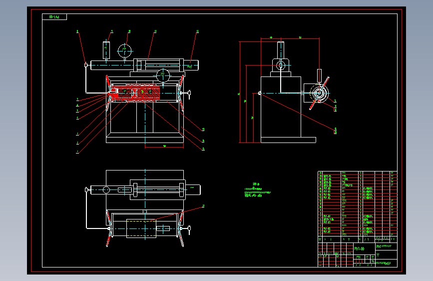This screenshot has width=433, height=281.
Task: Click the red hatched section of the workpiece
Action: (135, 93)
